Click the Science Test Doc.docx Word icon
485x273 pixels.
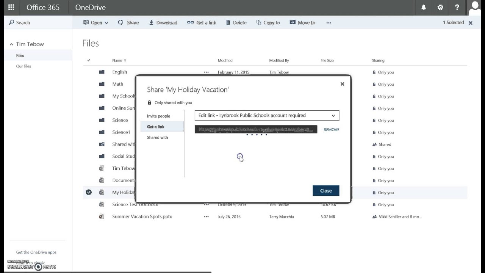[102, 204]
